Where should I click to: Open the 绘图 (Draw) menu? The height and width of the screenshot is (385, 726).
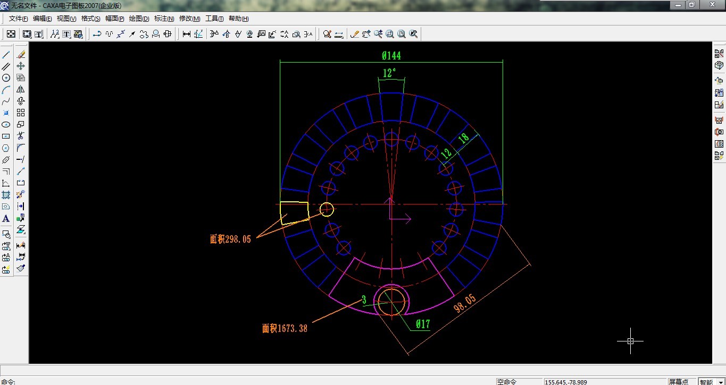139,19
